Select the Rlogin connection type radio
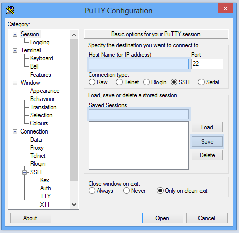Image resolution: width=239 pixels, height=233 pixels. (x=146, y=82)
